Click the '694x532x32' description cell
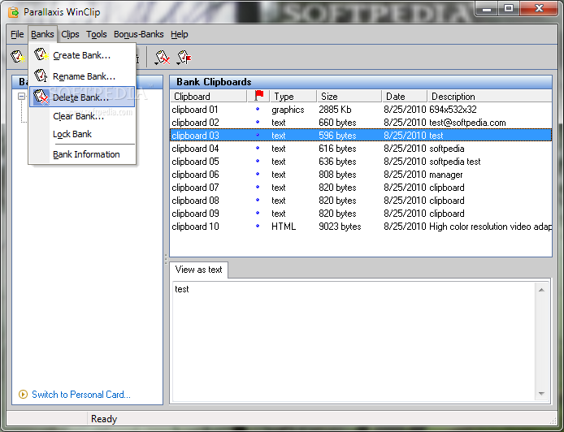This screenshot has height=432, width=564. point(453,110)
